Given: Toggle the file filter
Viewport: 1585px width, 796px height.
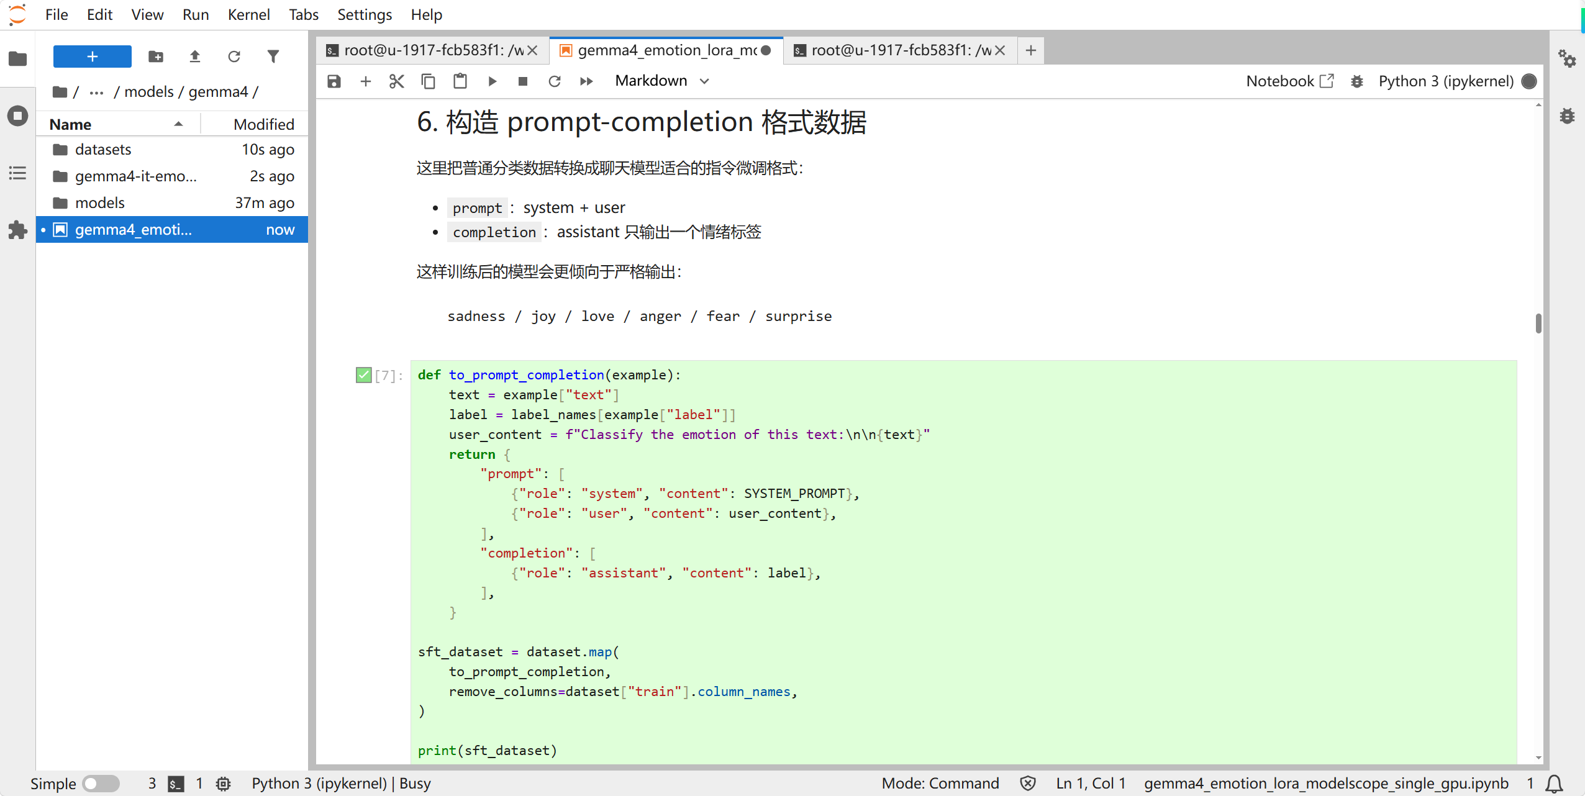Looking at the screenshot, I should pos(273,57).
